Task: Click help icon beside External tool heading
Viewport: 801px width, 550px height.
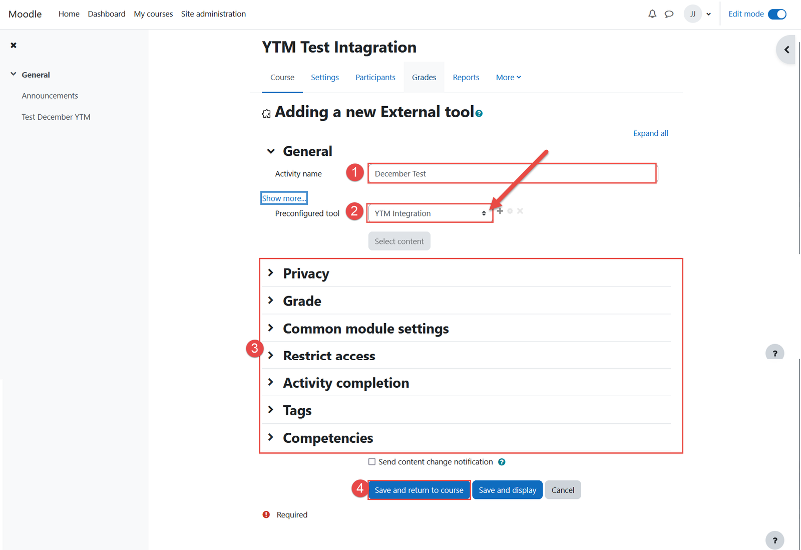Action: (479, 114)
